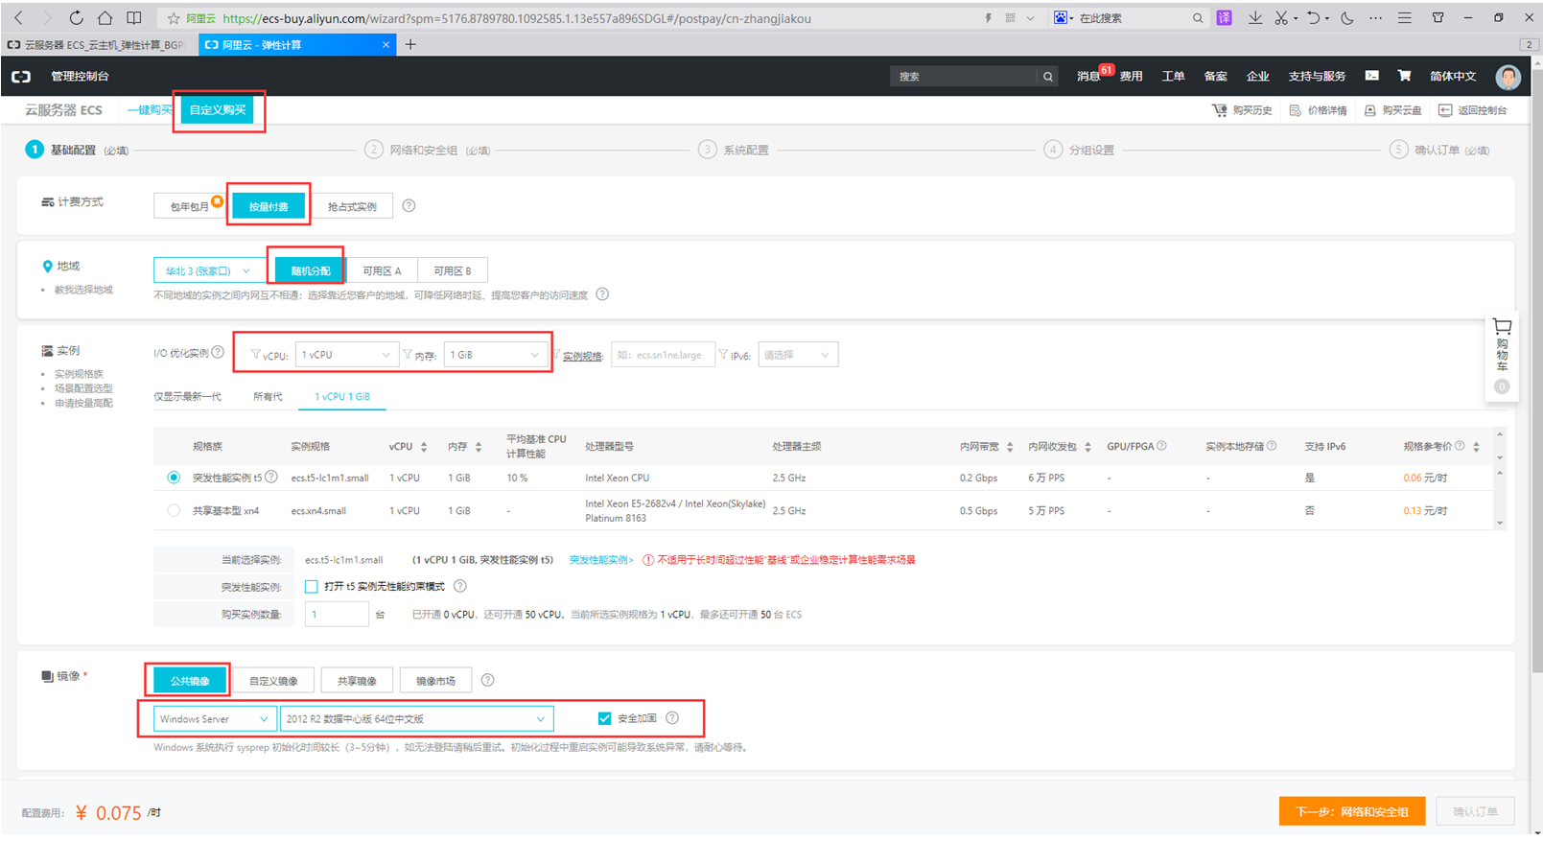Click the browser home icon
The height and width of the screenshot is (841, 1543).
point(105,18)
